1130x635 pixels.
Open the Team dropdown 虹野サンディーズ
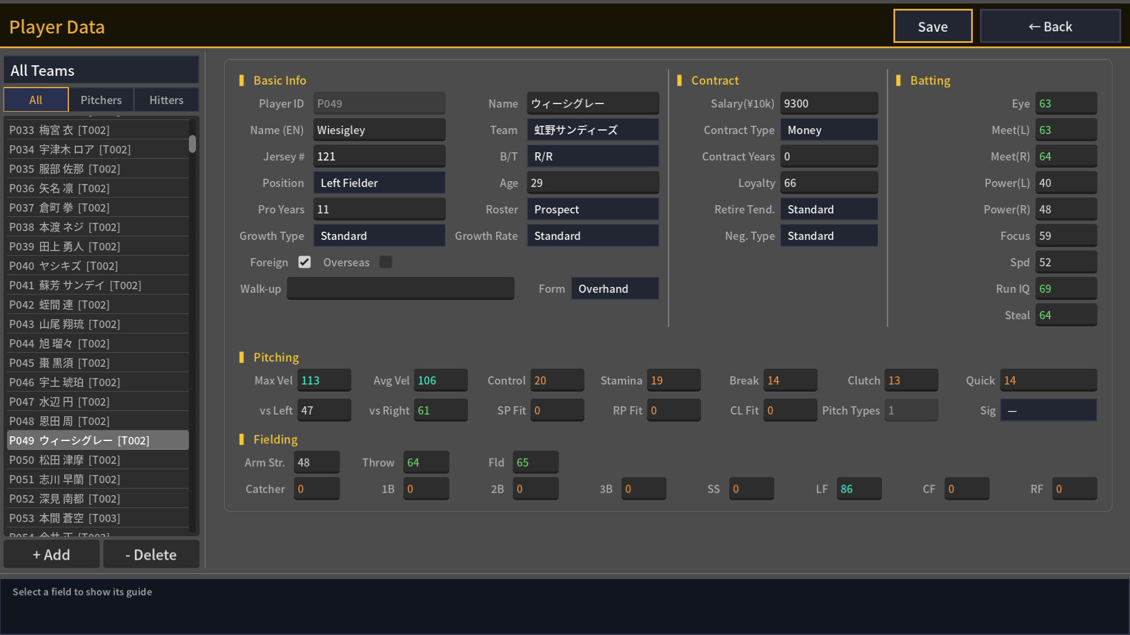(x=593, y=130)
